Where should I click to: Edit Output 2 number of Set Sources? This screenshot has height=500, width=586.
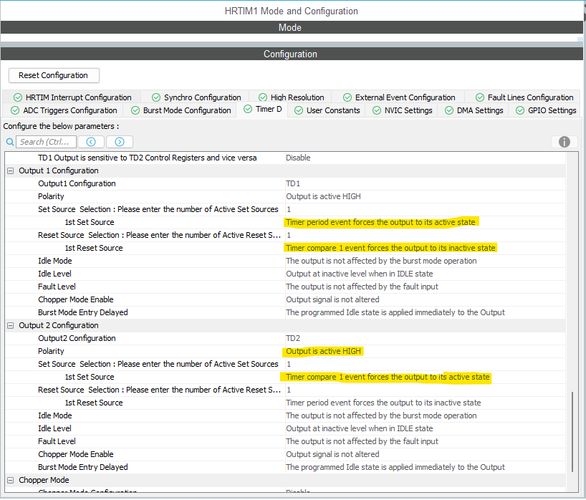pyautogui.click(x=426, y=364)
